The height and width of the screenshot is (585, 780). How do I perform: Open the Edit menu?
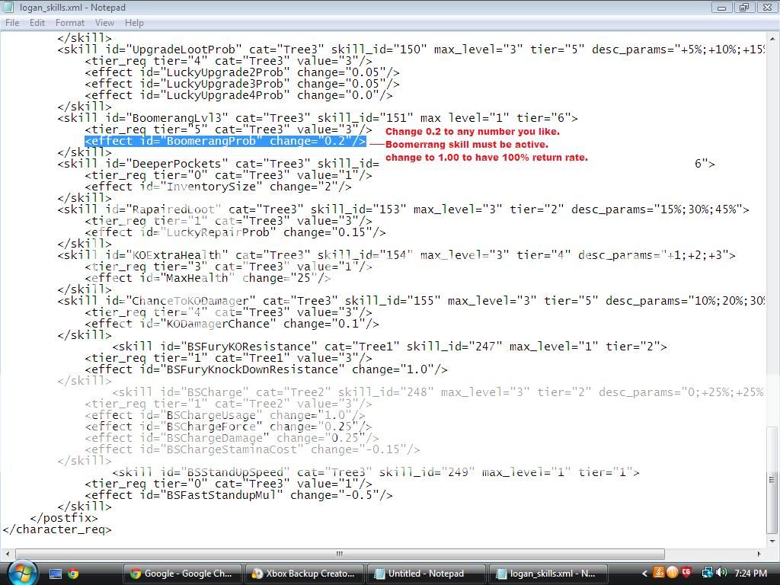point(37,23)
